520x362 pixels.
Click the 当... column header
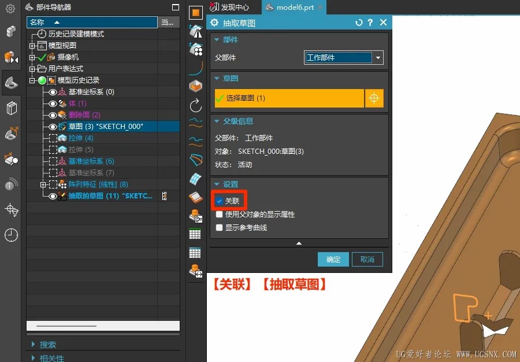click(169, 22)
